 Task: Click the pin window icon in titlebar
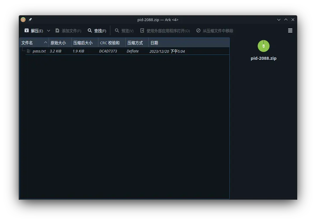(30, 20)
